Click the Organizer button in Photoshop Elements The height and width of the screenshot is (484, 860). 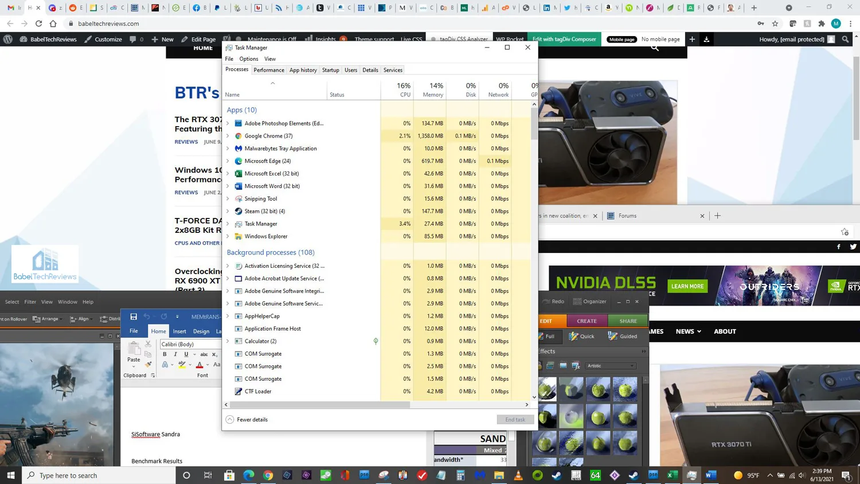(590, 301)
